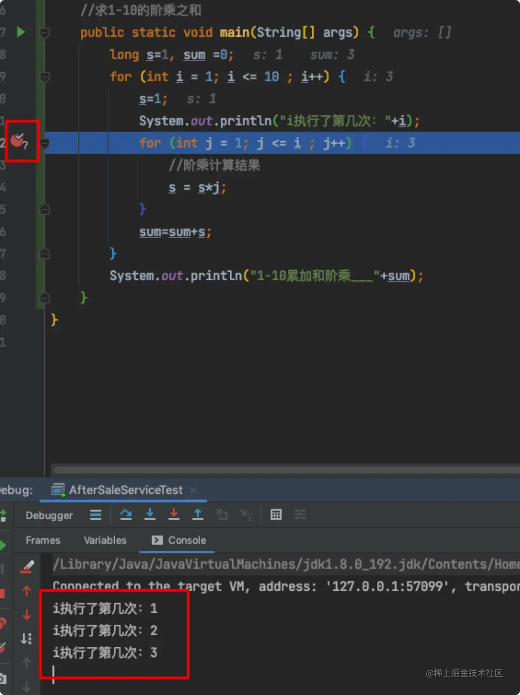Open the Frames tab
The width and height of the screenshot is (520, 695).
(x=43, y=540)
